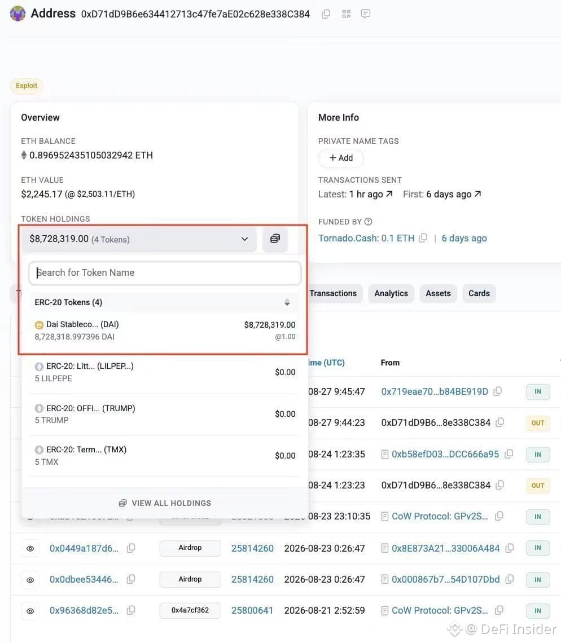
Task: Select the TMX token entry
Action: (x=165, y=456)
